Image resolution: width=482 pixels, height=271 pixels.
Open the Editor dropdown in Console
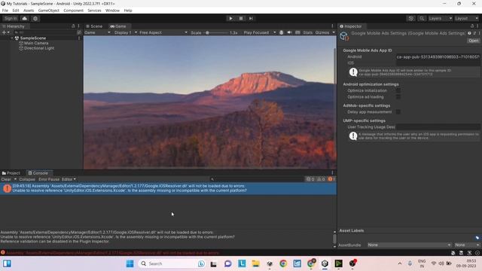69,179
